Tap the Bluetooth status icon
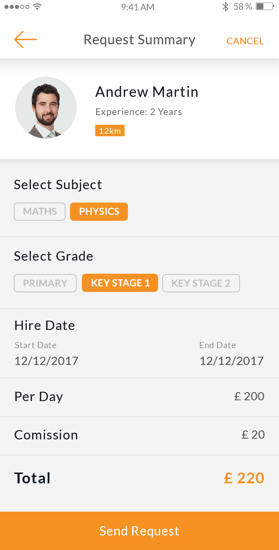The height and width of the screenshot is (550, 279). [225, 7]
